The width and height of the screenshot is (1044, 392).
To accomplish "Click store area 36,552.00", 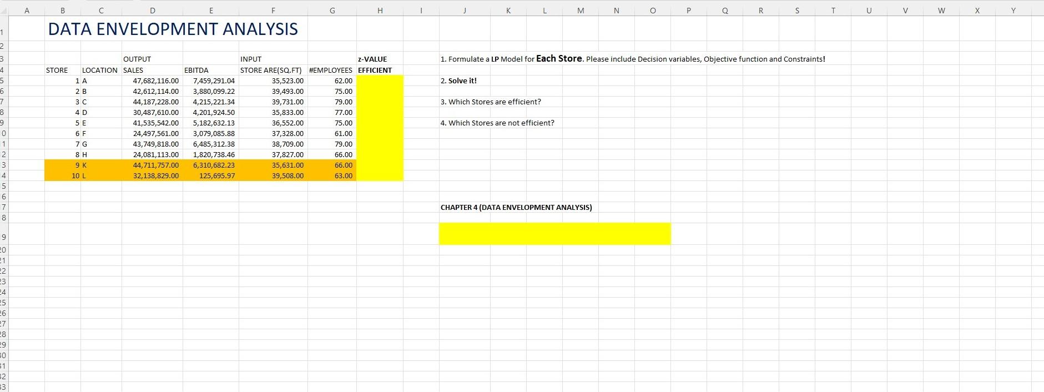I will click(x=288, y=123).
